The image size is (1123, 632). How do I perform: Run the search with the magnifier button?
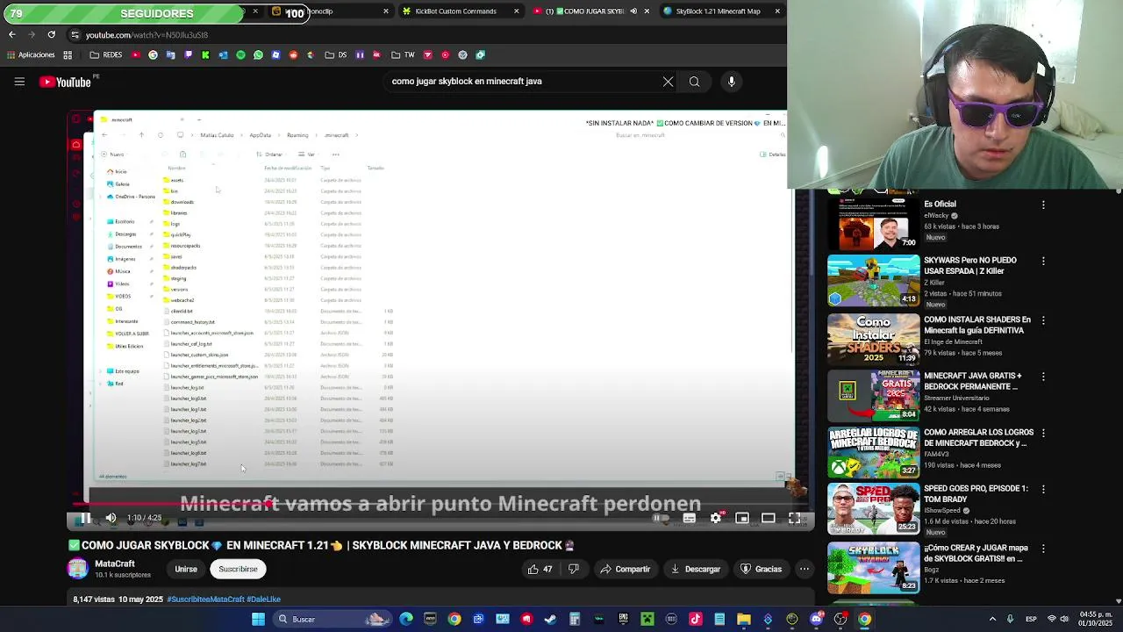[x=694, y=82]
